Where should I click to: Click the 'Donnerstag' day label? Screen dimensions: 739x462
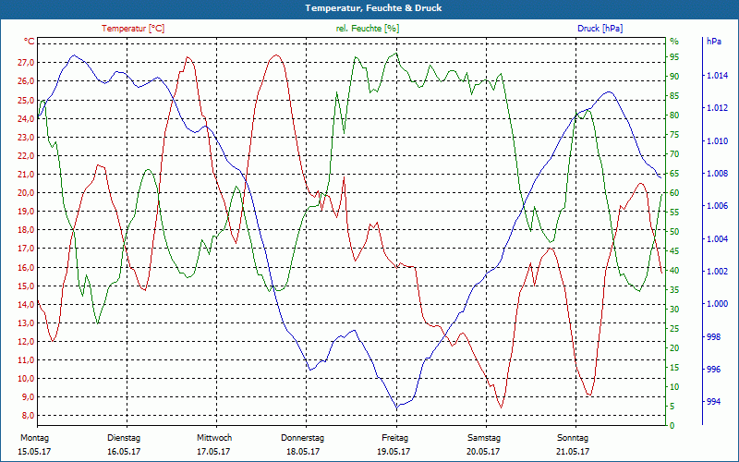tap(303, 438)
